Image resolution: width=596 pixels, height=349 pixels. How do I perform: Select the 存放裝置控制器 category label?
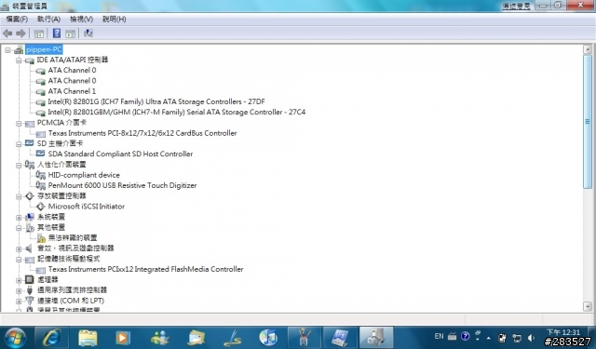coord(61,196)
